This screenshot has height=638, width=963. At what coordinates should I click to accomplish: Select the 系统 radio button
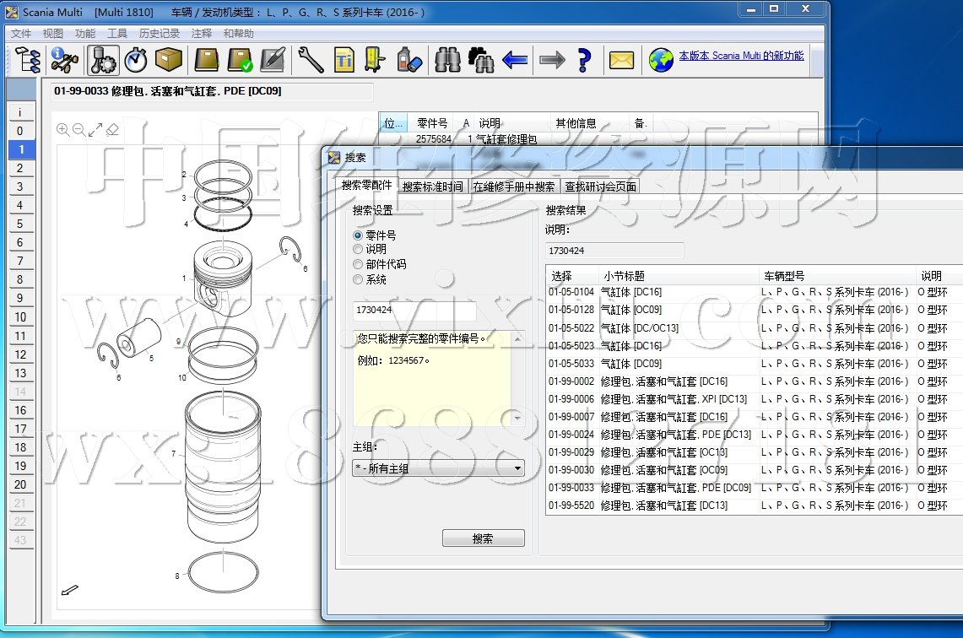tap(358, 279)
